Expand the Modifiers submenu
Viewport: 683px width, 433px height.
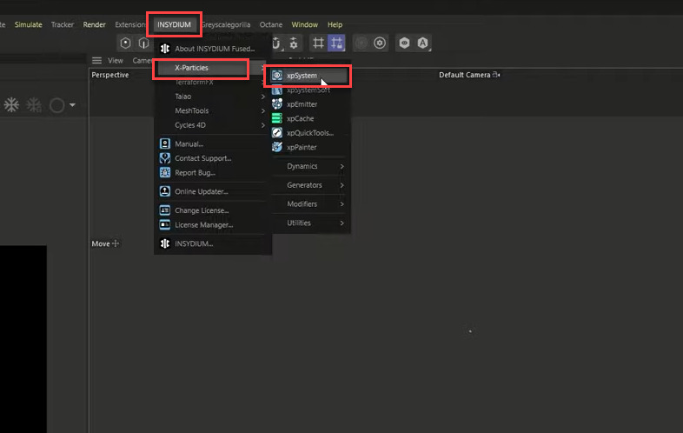coord(309,204)
